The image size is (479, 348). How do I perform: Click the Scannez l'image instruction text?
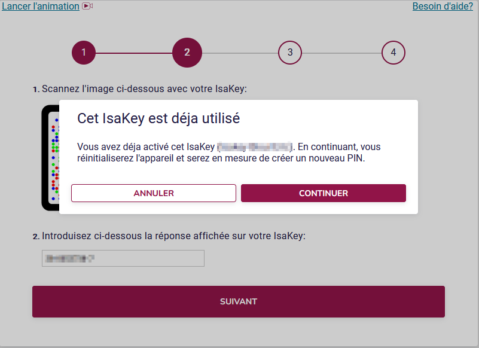pyautogui.click(x=140, y=88)
